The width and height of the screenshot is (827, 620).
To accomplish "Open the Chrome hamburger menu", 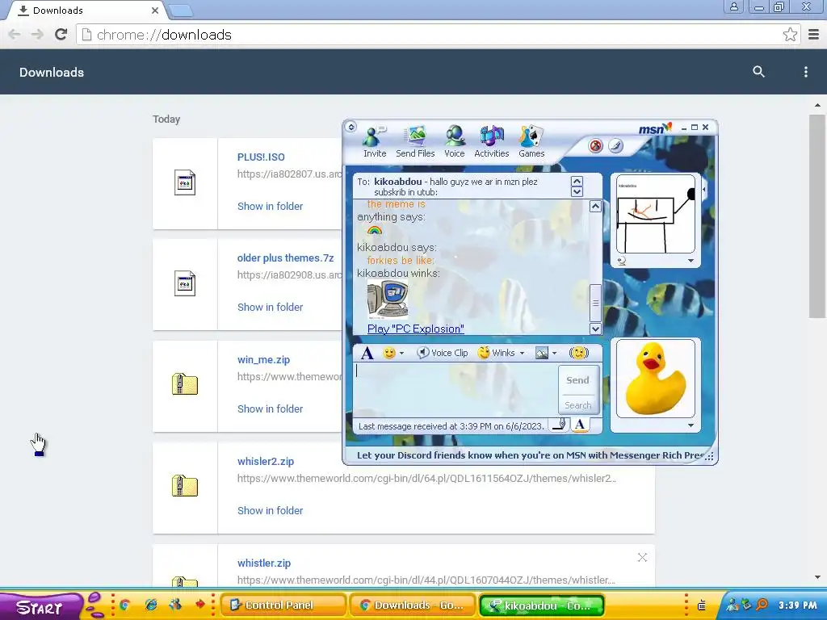I will (814, 35).
